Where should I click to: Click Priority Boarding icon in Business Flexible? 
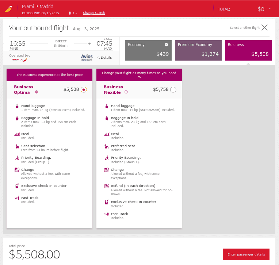[x=107, y=158]
